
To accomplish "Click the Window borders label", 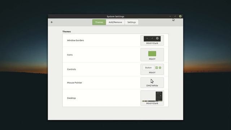I will (x=75, y=40).
